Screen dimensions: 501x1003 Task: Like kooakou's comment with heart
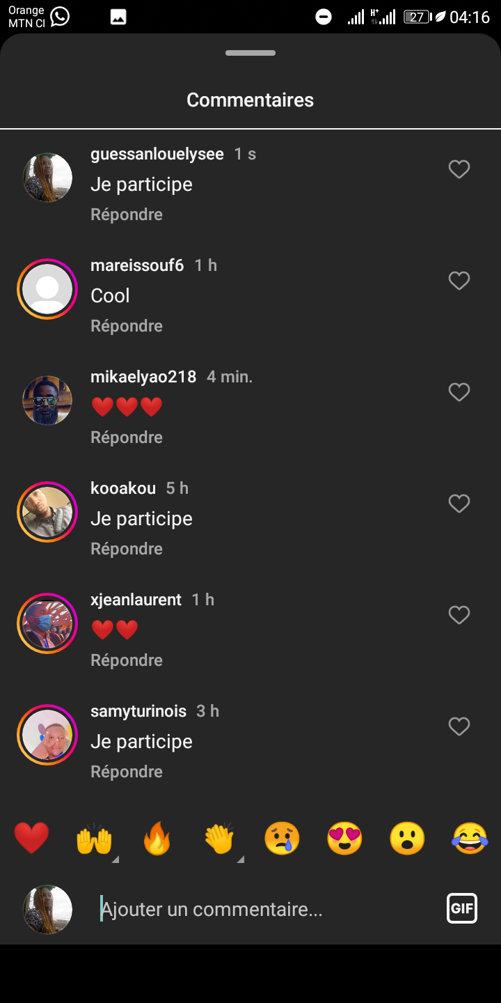point(459,504)
